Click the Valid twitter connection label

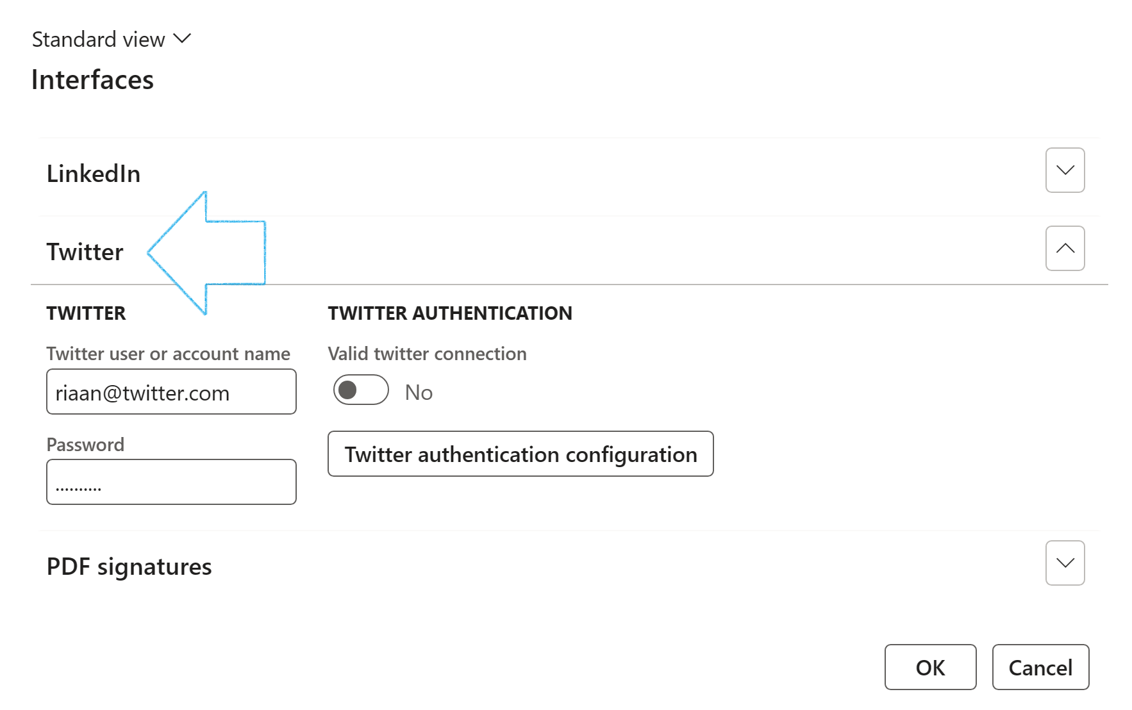coord(427,353)
